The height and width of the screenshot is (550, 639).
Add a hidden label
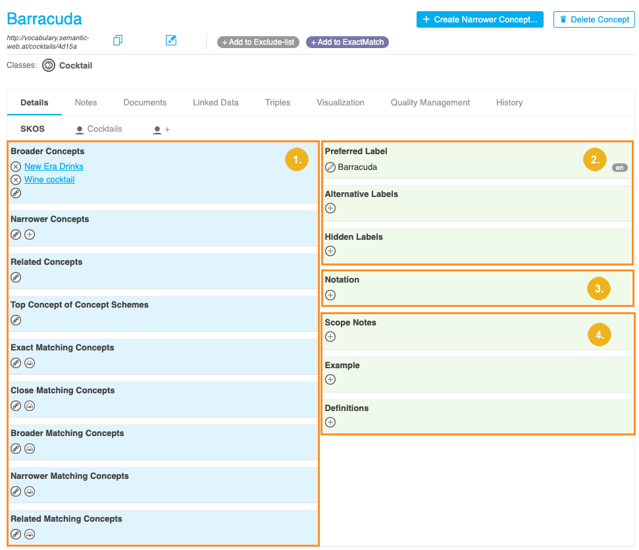(330, 251)
